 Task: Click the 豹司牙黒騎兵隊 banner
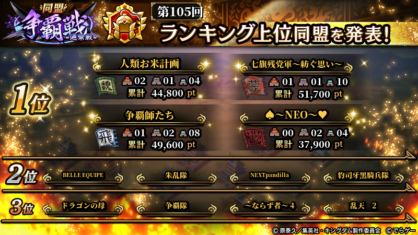(363, 177)
